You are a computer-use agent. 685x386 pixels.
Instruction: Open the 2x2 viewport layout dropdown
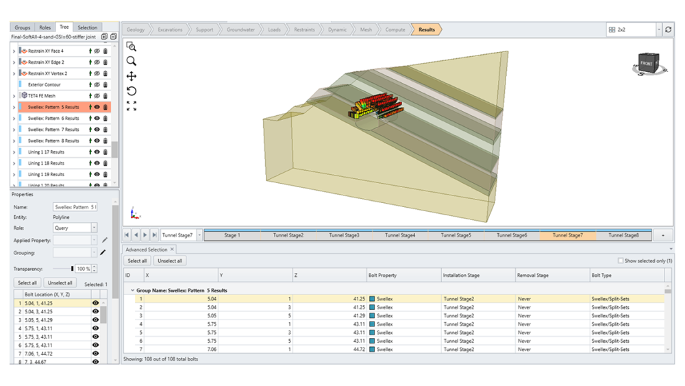coord(659,29)
